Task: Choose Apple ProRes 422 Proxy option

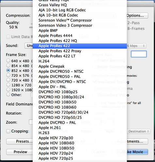Action: 80,51
